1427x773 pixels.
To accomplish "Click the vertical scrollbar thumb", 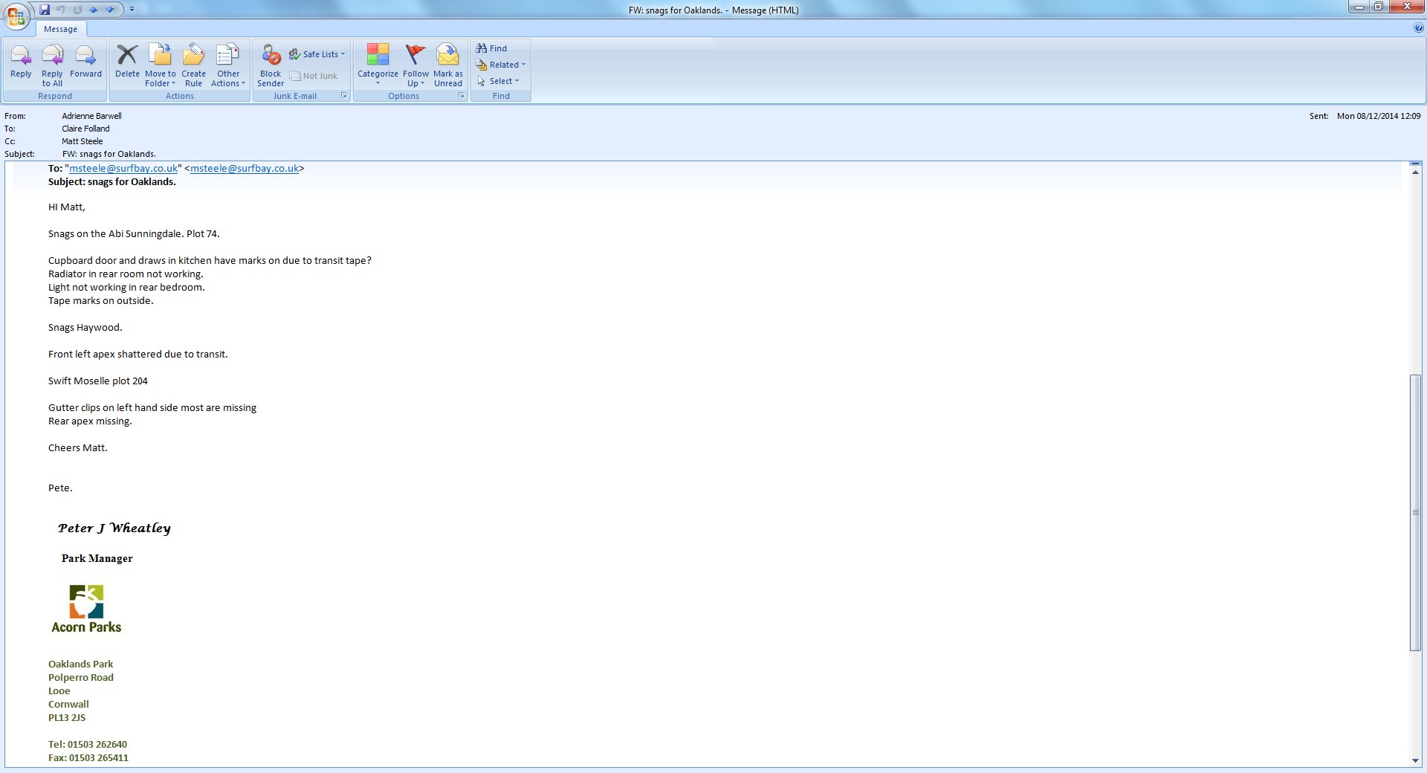I will [x=1415, y=513].
